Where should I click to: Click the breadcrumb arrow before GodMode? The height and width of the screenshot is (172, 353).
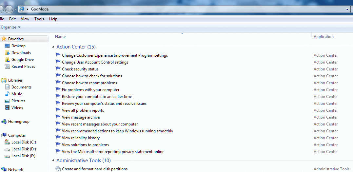pos(28,9)
